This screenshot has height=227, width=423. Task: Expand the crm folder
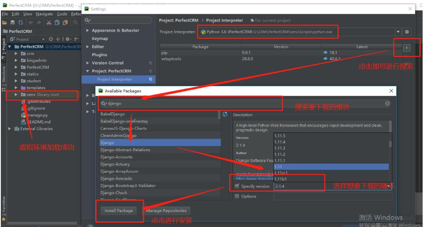(x=16, y=54)
